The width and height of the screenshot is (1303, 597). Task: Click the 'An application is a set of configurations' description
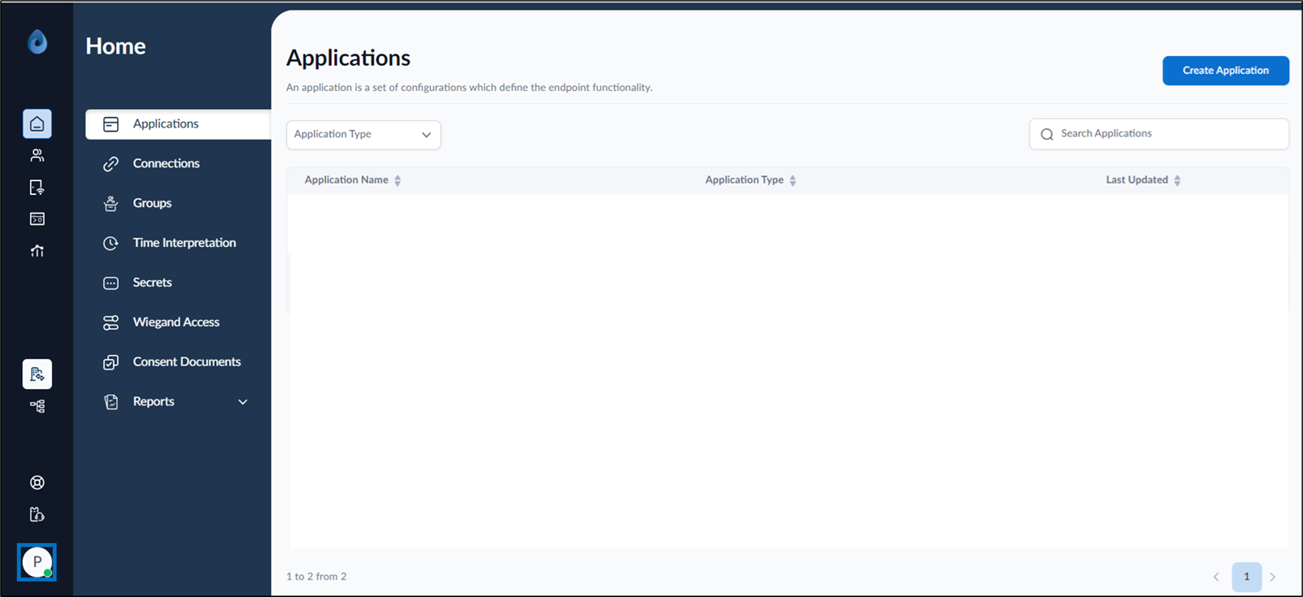pyautogui.click(x=469, y=88)
